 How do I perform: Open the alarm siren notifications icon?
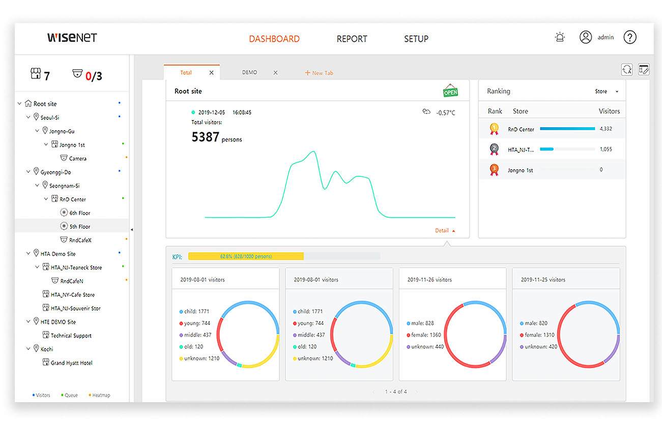(560, 37)
